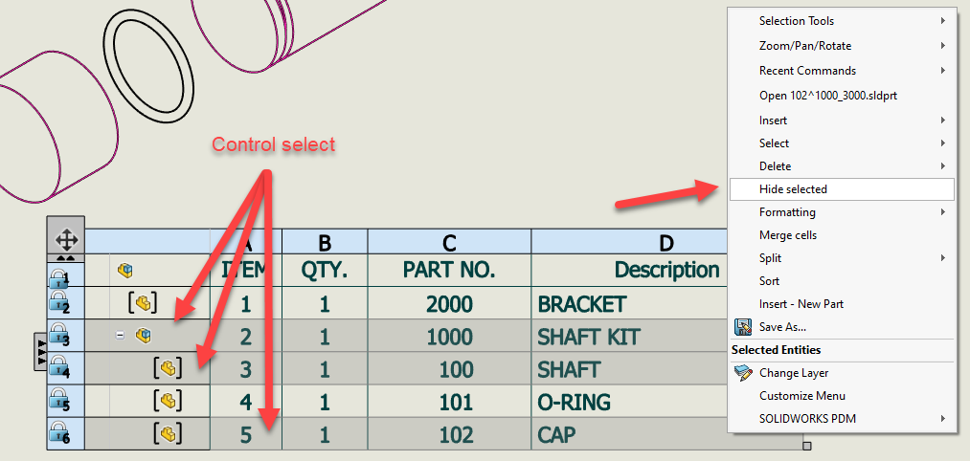Select column C header

tap(449, 243)
